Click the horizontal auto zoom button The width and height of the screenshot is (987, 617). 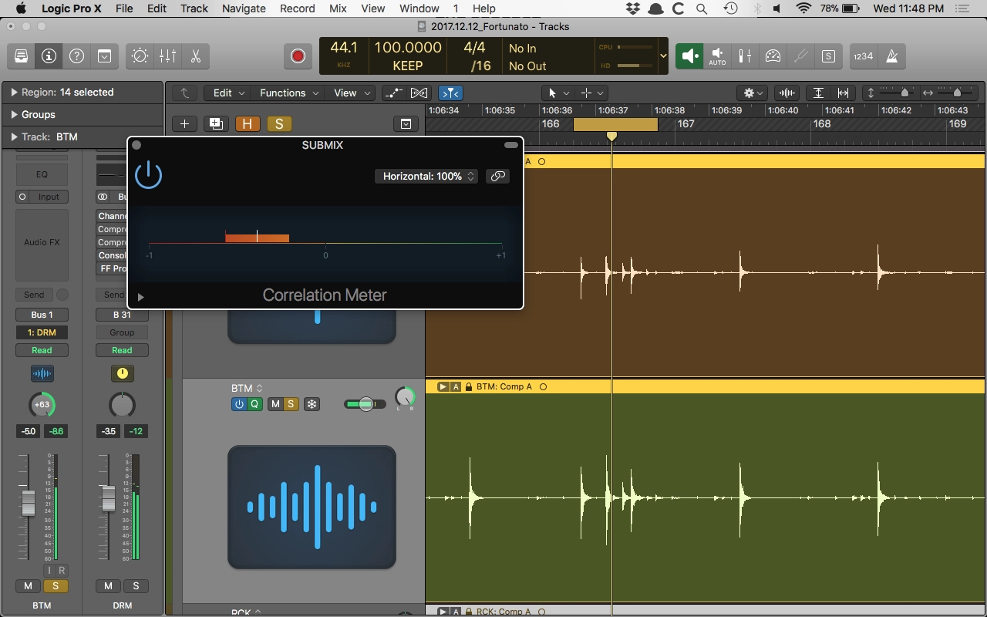point(844,93)
